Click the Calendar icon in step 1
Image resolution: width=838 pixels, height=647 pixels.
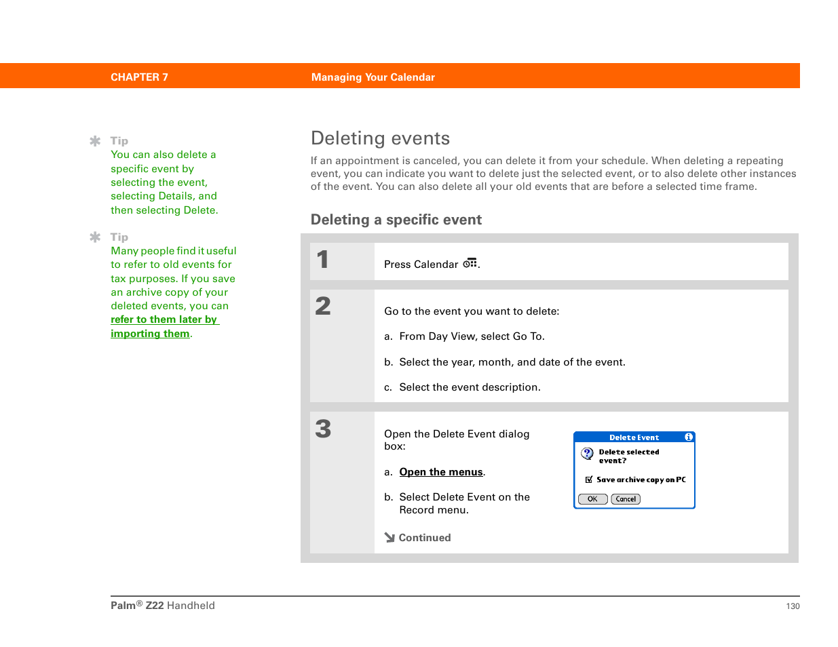coord(470,263)
